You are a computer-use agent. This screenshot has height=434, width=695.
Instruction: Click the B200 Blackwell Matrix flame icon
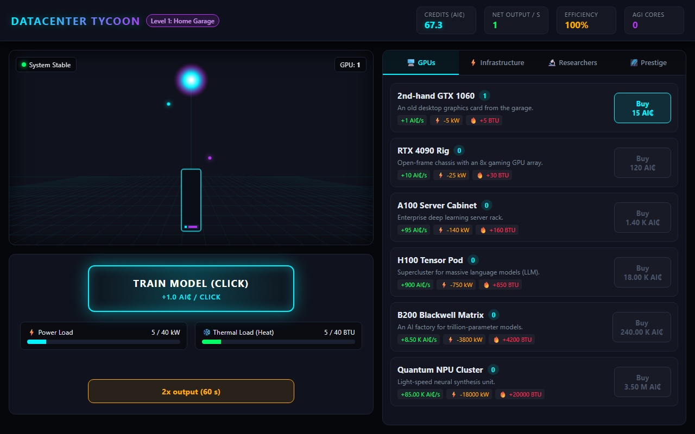[x=496, y=340]
